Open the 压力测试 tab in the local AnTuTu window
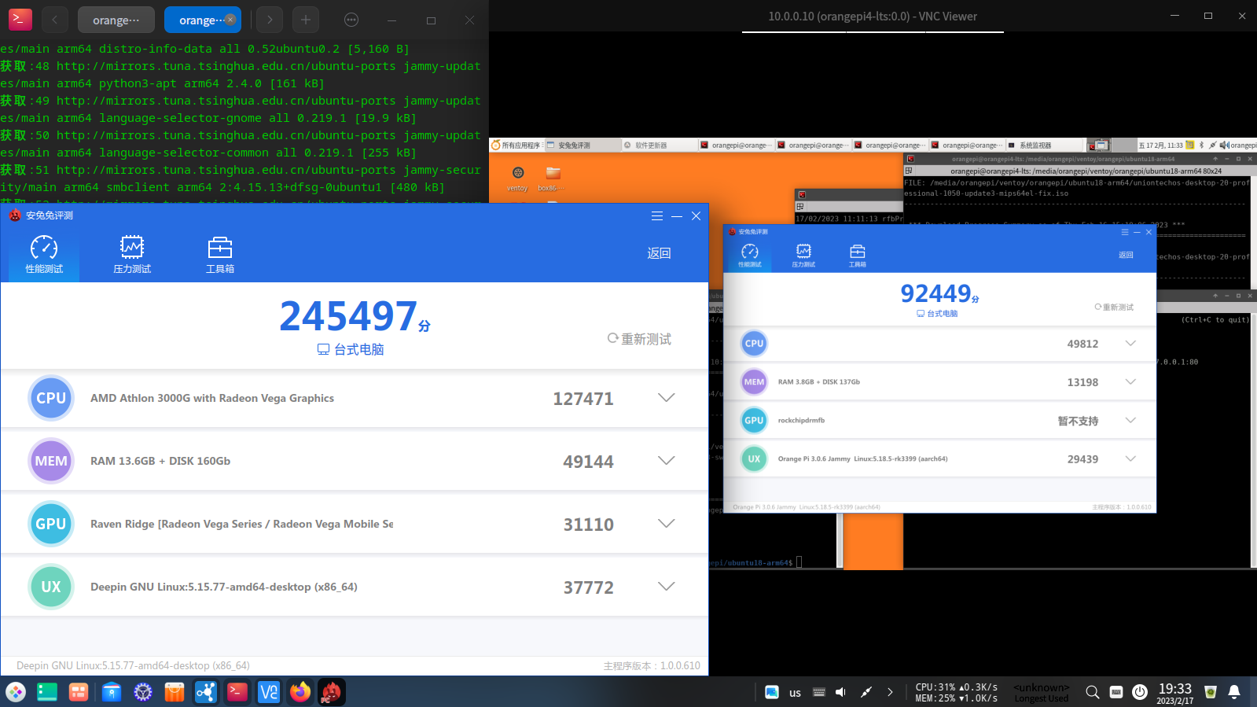This screenshot has height=707, width=1257. (x=132, y=255)
